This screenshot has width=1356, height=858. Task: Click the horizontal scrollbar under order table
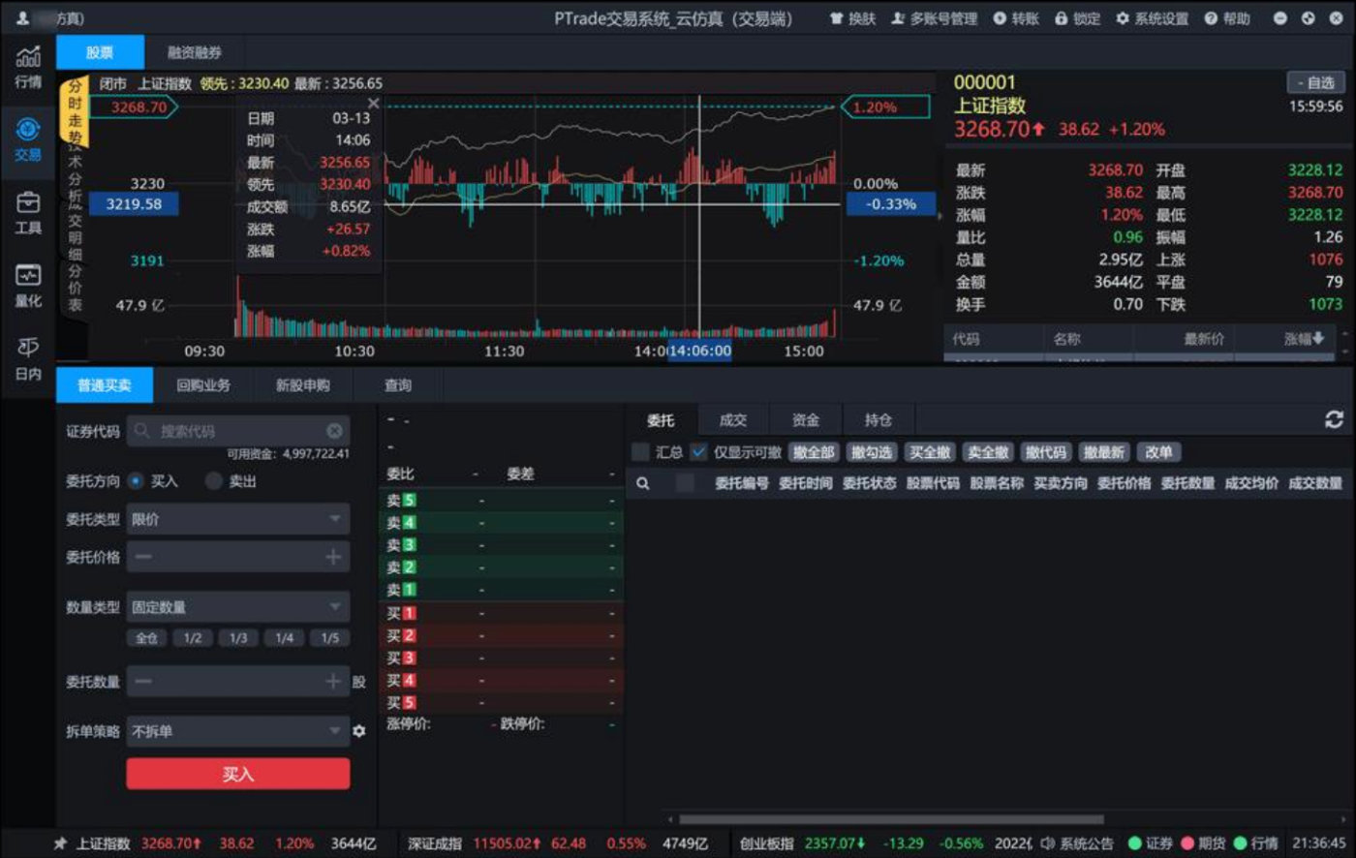point(891,819)
